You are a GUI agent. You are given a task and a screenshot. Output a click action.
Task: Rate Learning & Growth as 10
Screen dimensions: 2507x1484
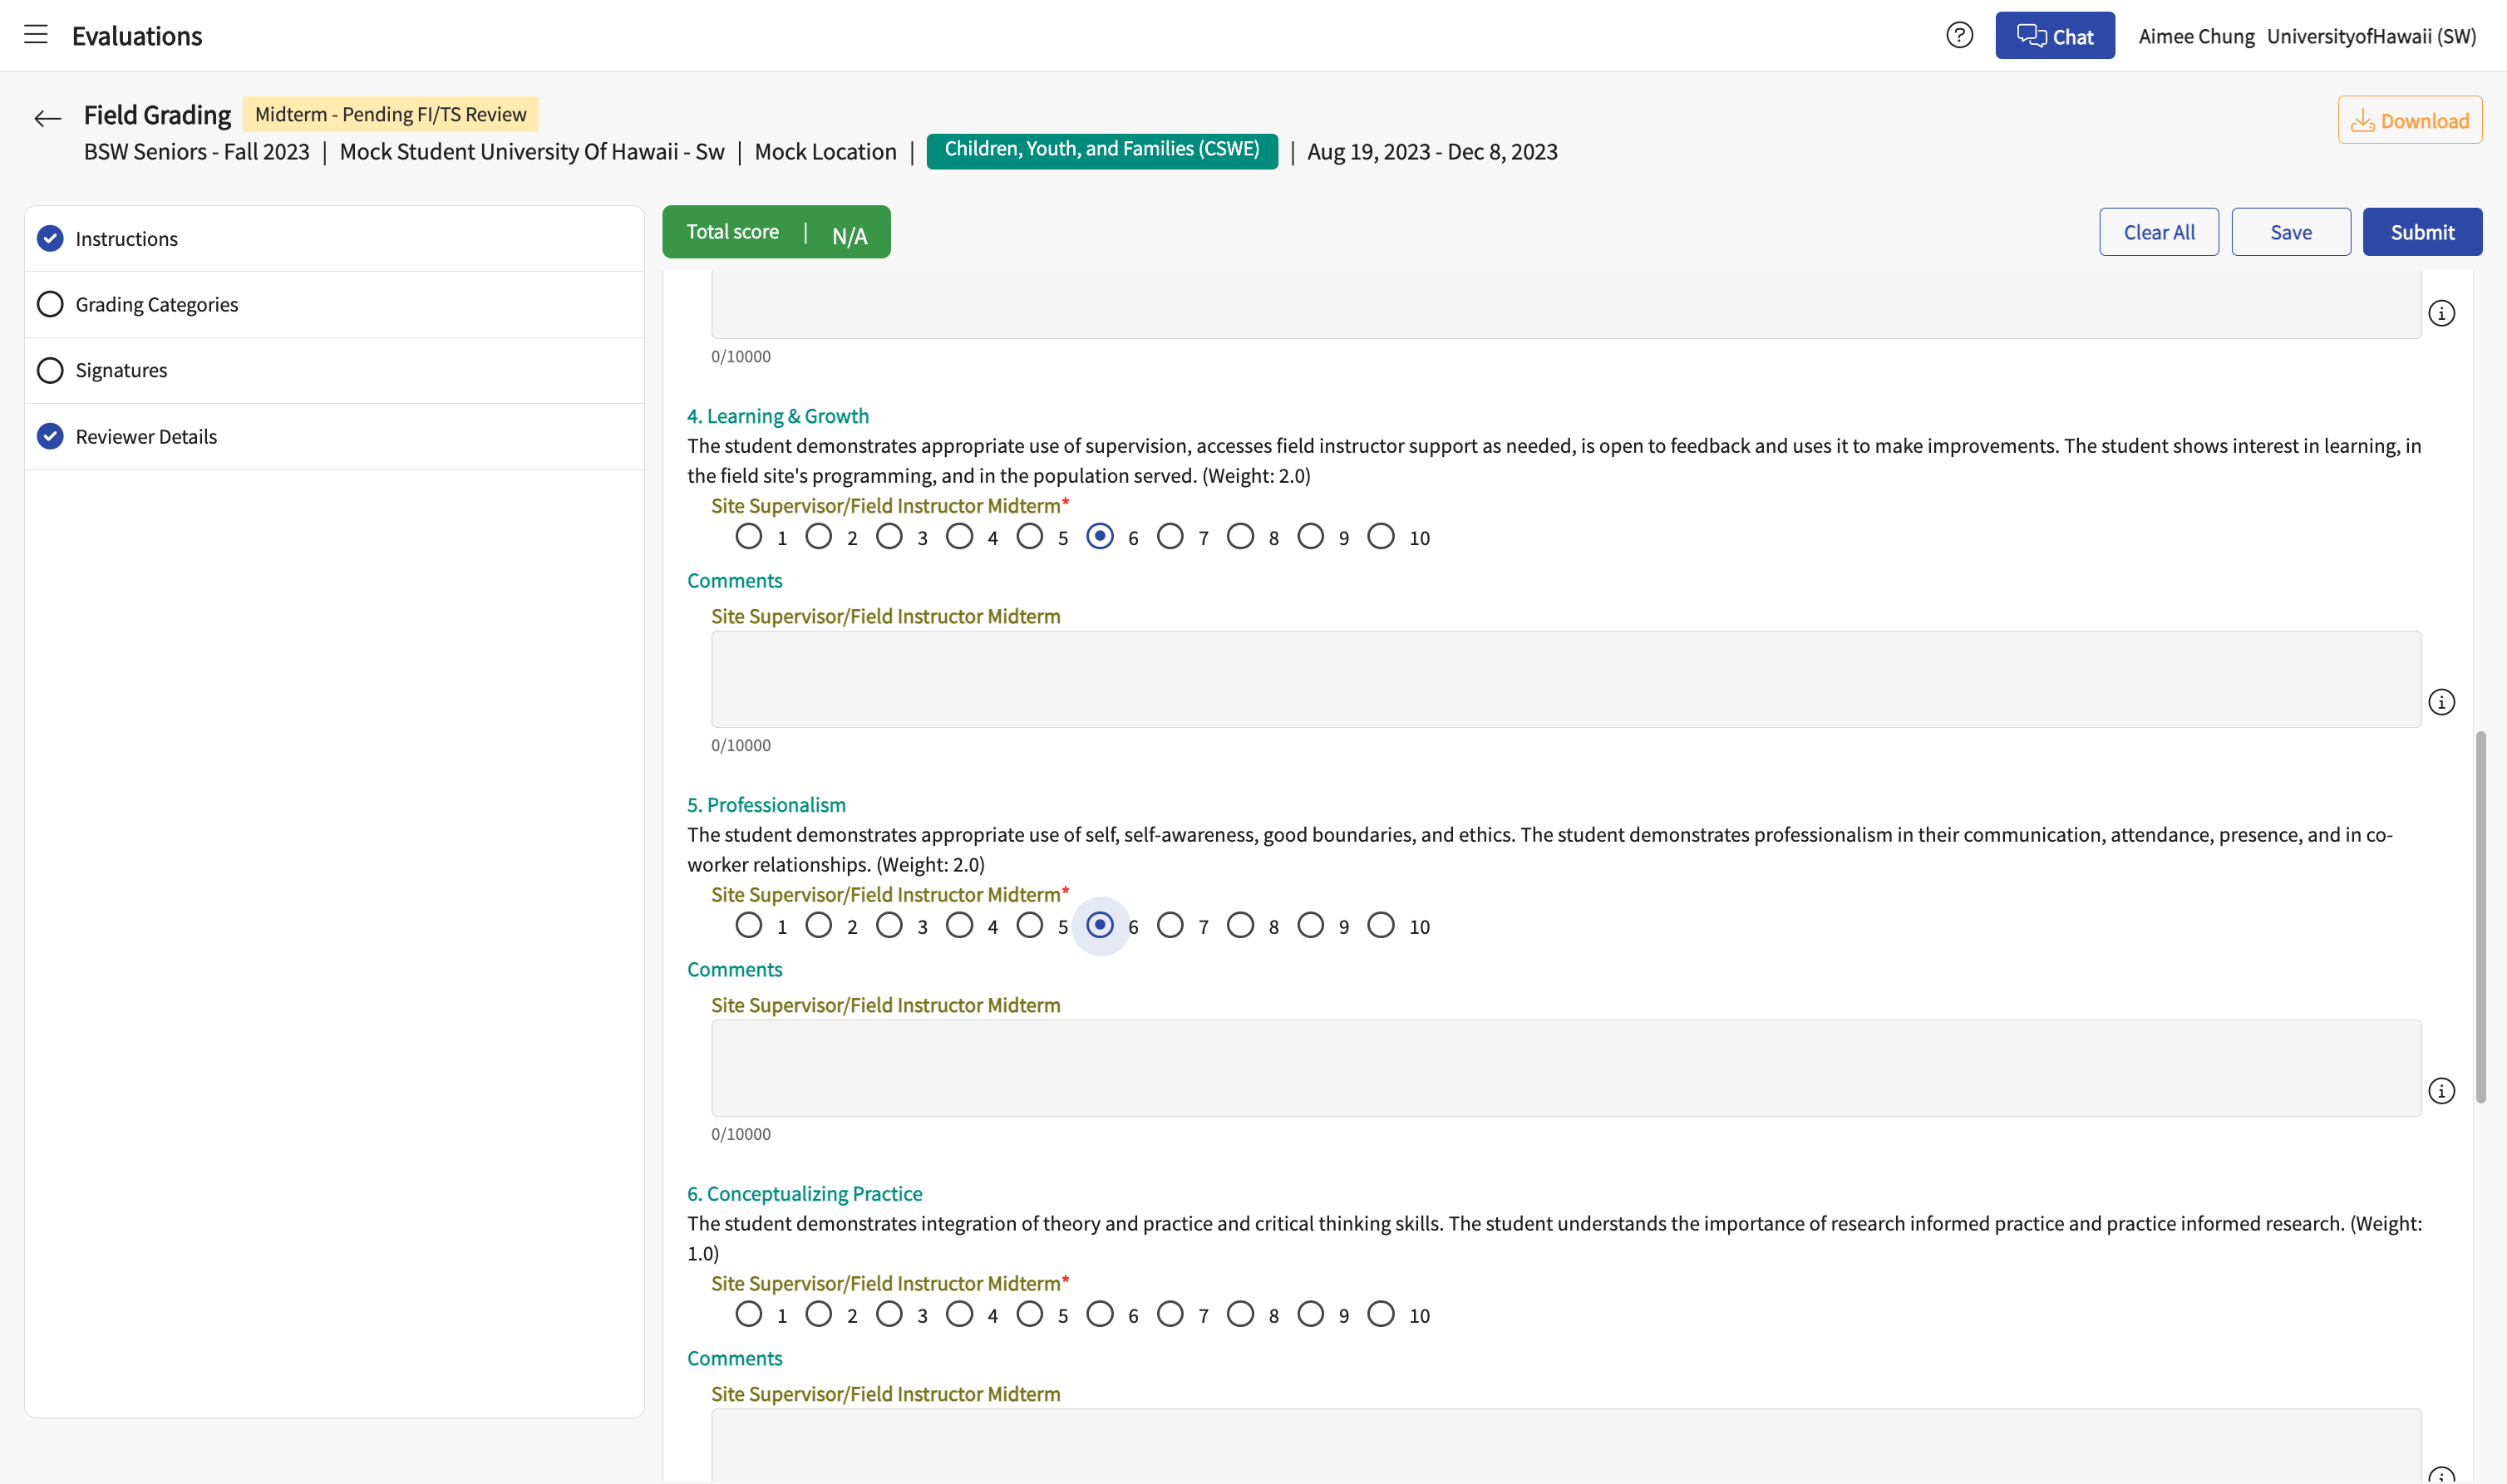[x=1381, y=537]
